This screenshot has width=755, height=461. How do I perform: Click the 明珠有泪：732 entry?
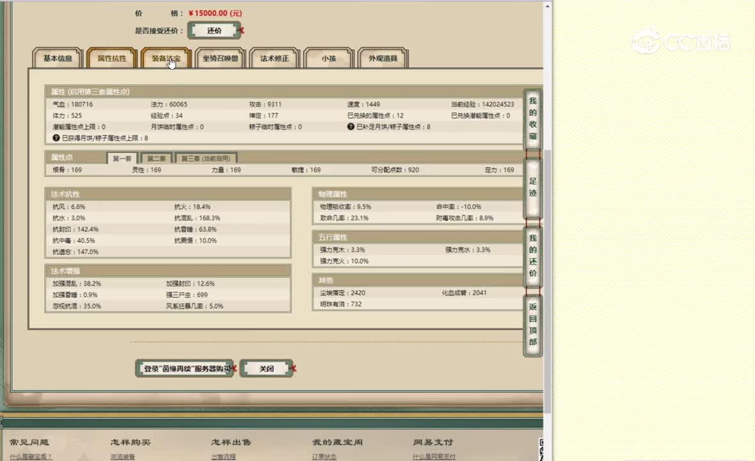click(x=341, y=304)
